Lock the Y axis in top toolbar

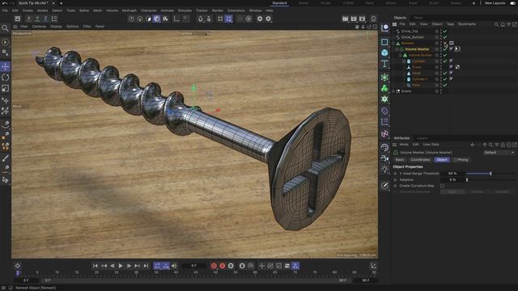pos(37,19)
